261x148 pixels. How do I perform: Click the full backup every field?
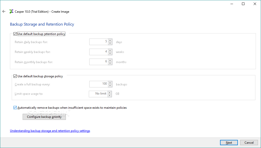point(99,84)
